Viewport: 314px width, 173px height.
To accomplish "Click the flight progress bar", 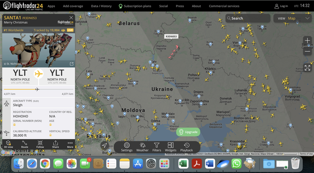I will pyautogui.click(x=39, y=89).
